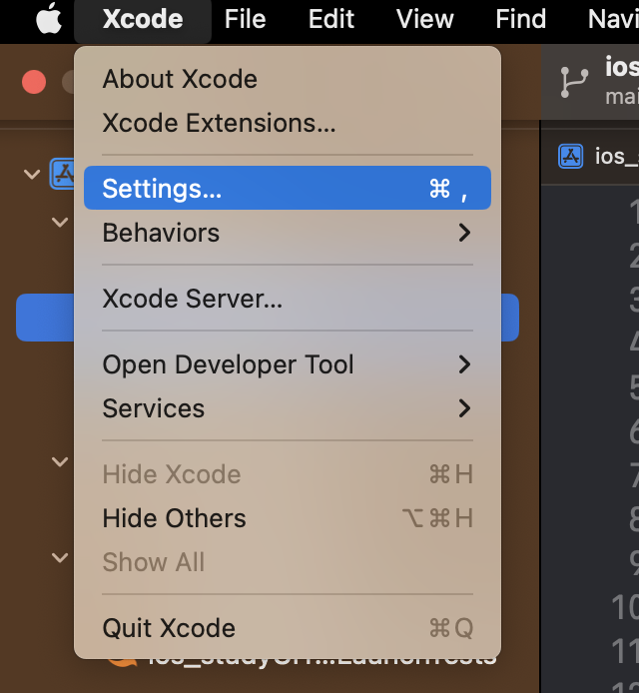
Task: Choose Xcode Server… menu item
Action: 193,299
